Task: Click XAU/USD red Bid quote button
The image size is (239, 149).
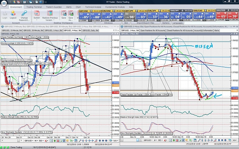Action: 222,16
